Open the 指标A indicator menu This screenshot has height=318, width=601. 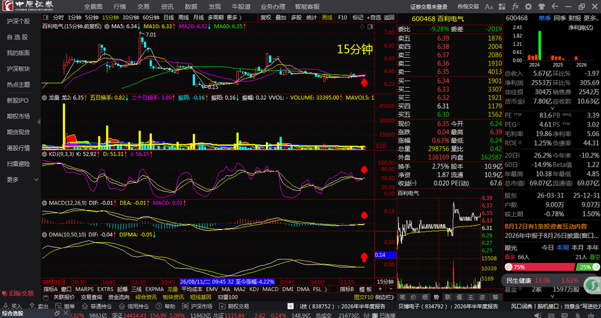click(51, 289)
